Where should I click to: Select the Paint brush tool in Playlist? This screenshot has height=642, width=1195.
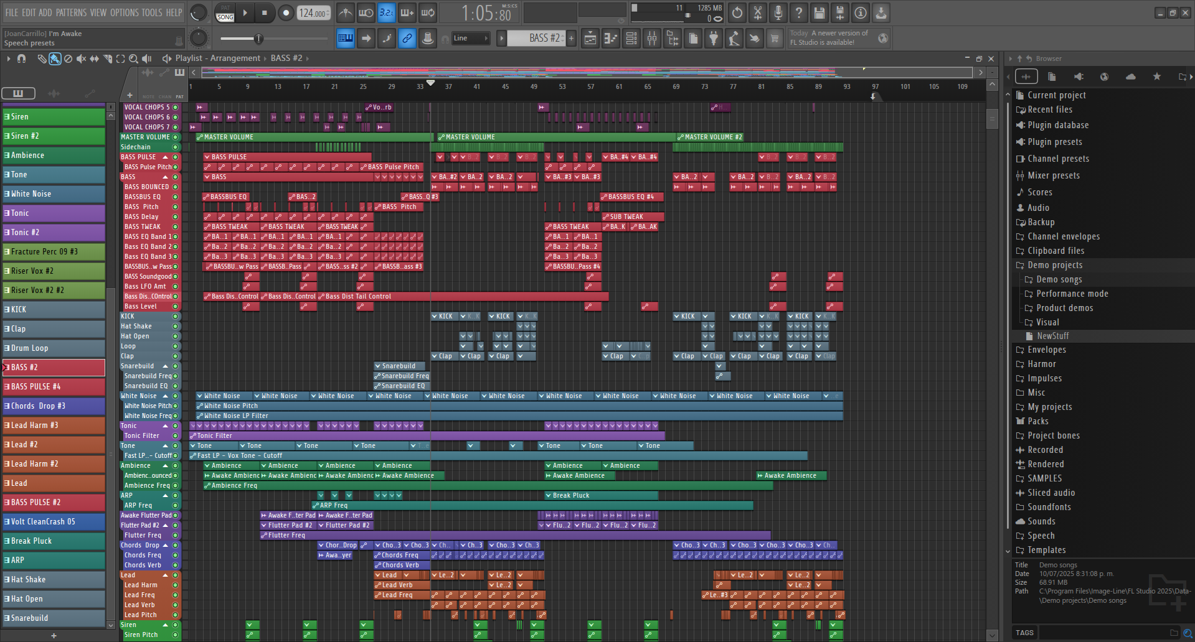tap(55, 58)
